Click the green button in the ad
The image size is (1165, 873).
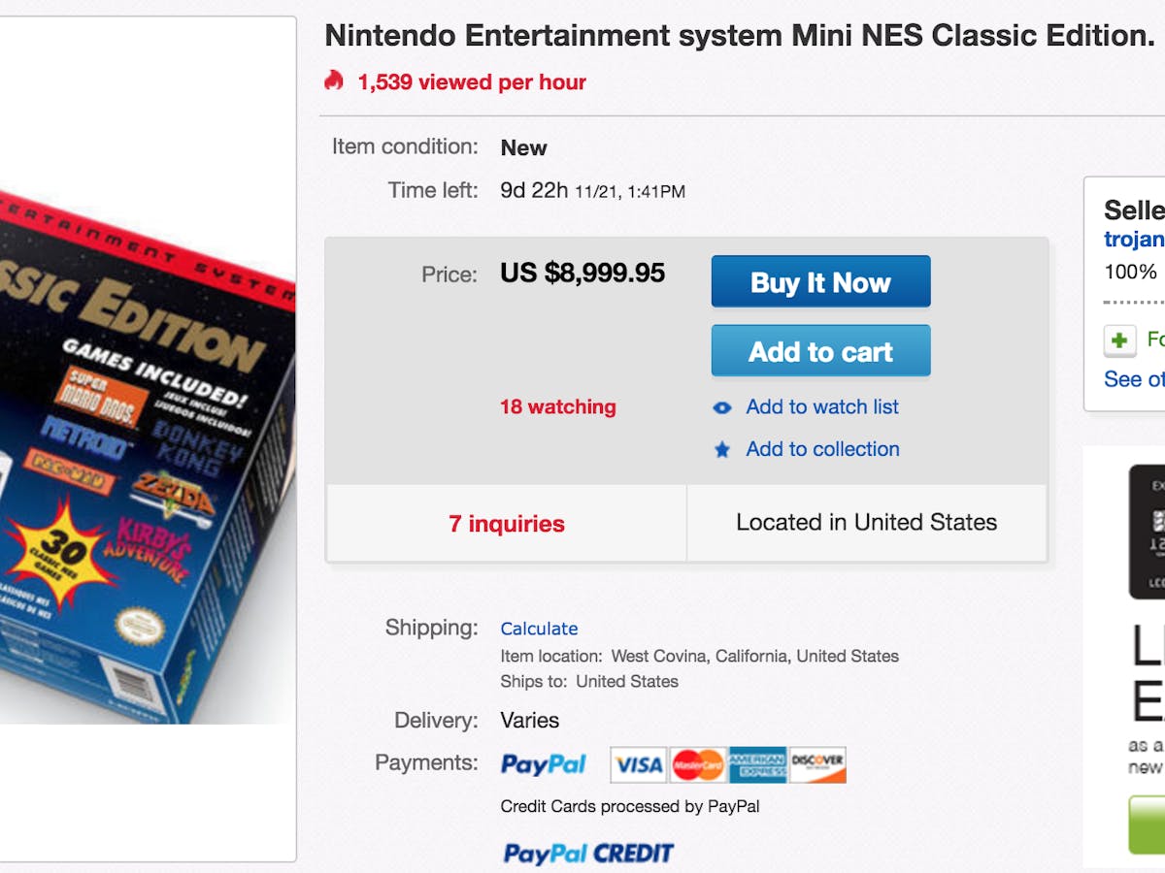[1147, 824]
